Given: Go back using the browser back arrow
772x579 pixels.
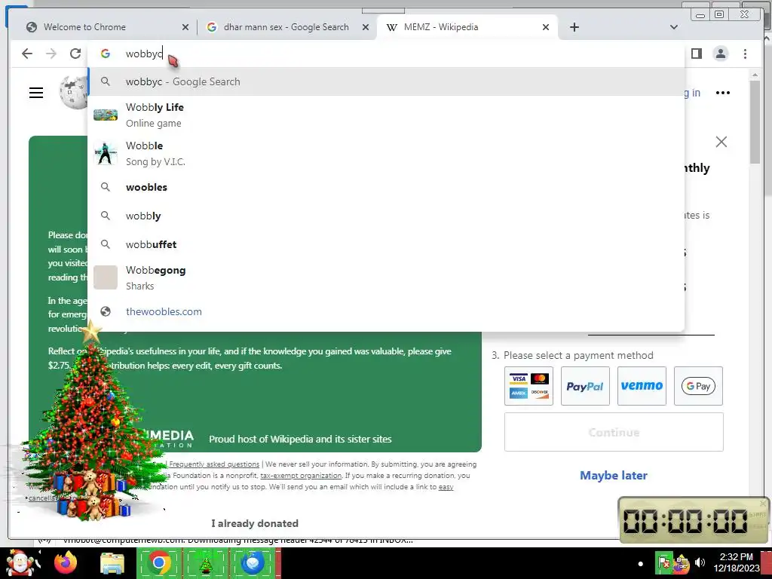Looking at the screenshot, I should click(x=27, y=54).
